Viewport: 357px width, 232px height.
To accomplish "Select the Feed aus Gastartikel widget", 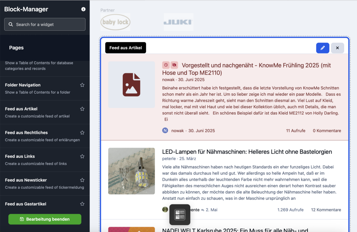I will [x=45, y=204].
